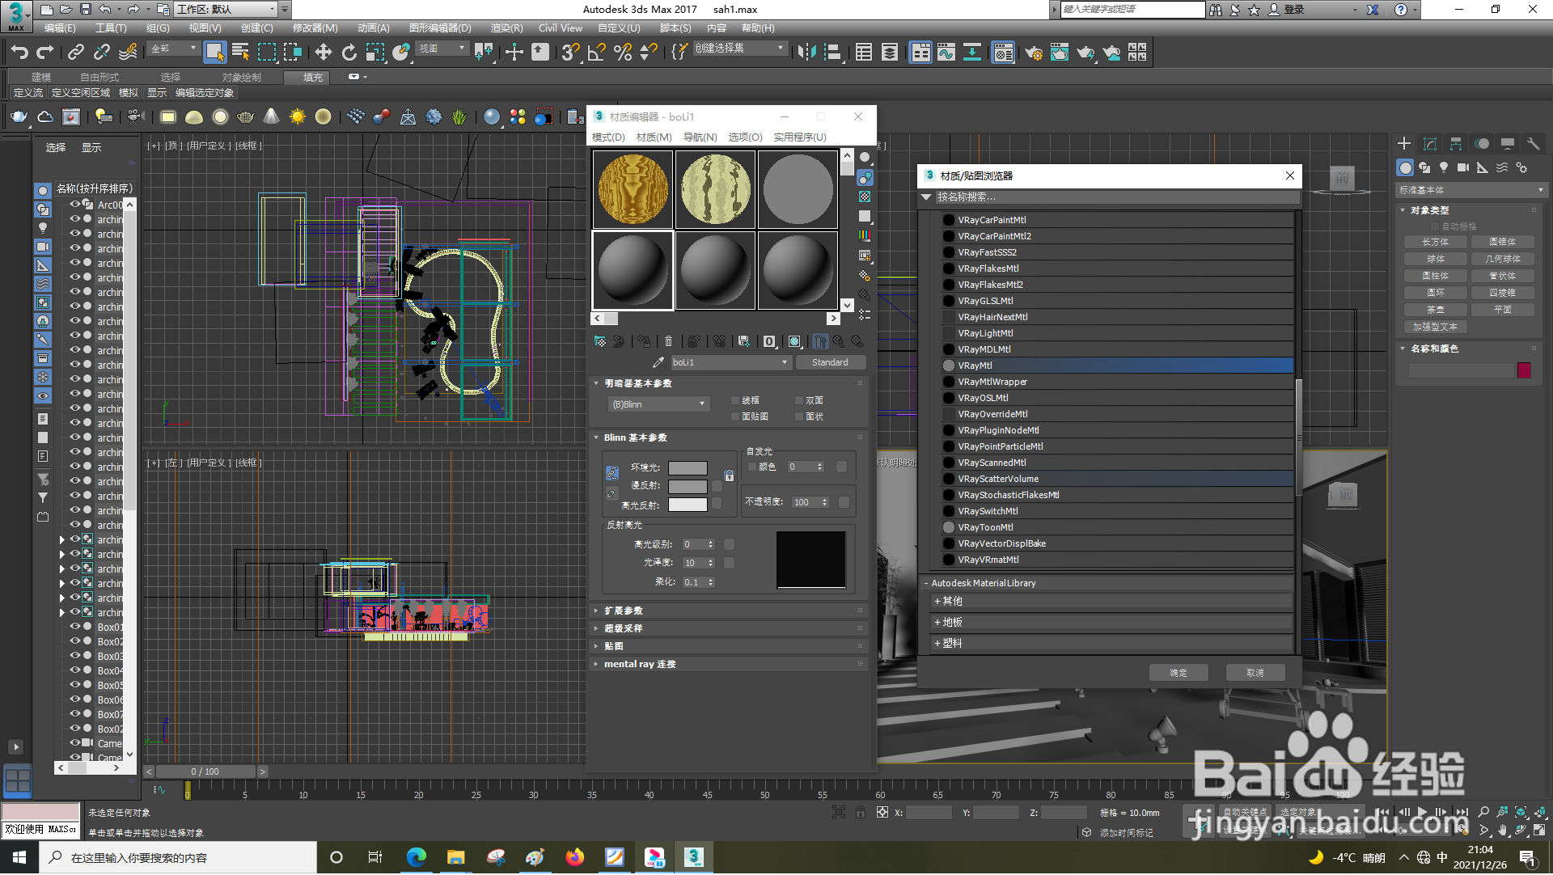Select the Rotate transform tool

pyautogui.click(x=349, y=53)
